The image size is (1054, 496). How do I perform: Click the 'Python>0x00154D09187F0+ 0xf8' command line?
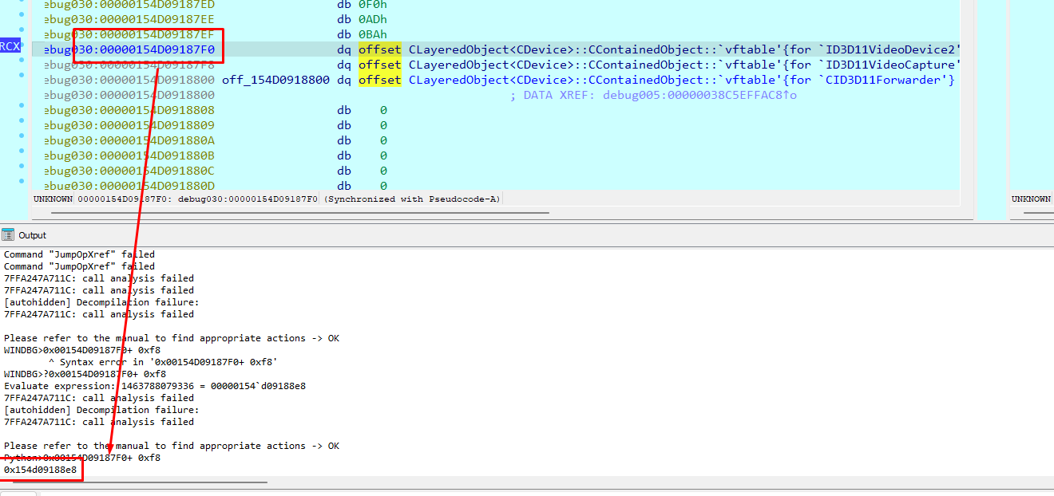[x=82, y=458]
